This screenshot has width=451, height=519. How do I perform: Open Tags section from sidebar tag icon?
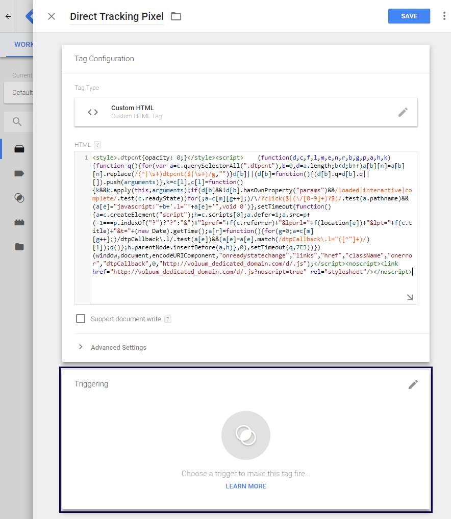[x=19, y=173]
